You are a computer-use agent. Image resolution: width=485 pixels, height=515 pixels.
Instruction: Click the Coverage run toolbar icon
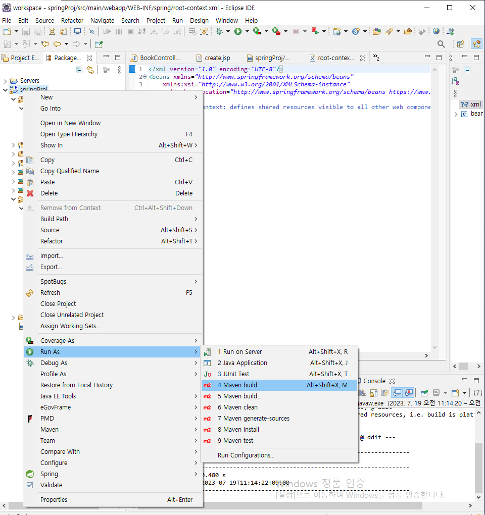257,31
